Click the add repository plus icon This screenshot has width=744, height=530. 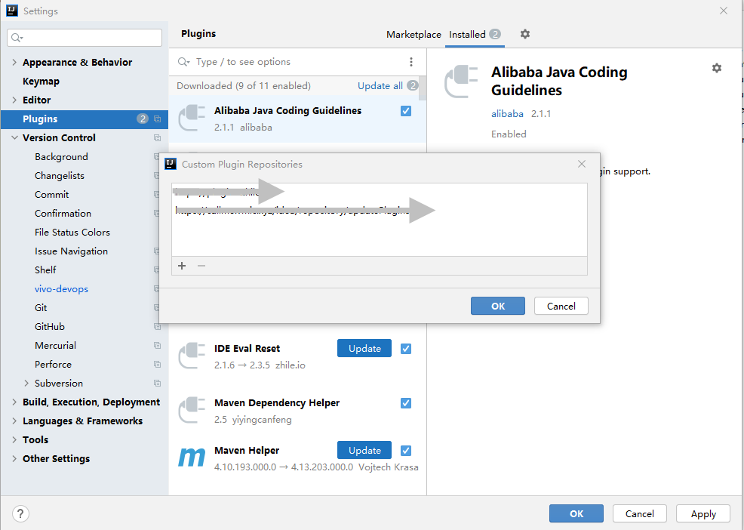coord(182,266)
